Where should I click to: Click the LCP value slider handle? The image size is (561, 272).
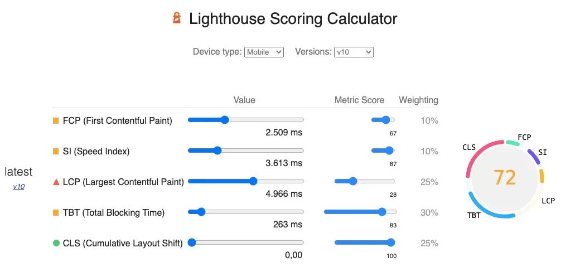(253, 181)
